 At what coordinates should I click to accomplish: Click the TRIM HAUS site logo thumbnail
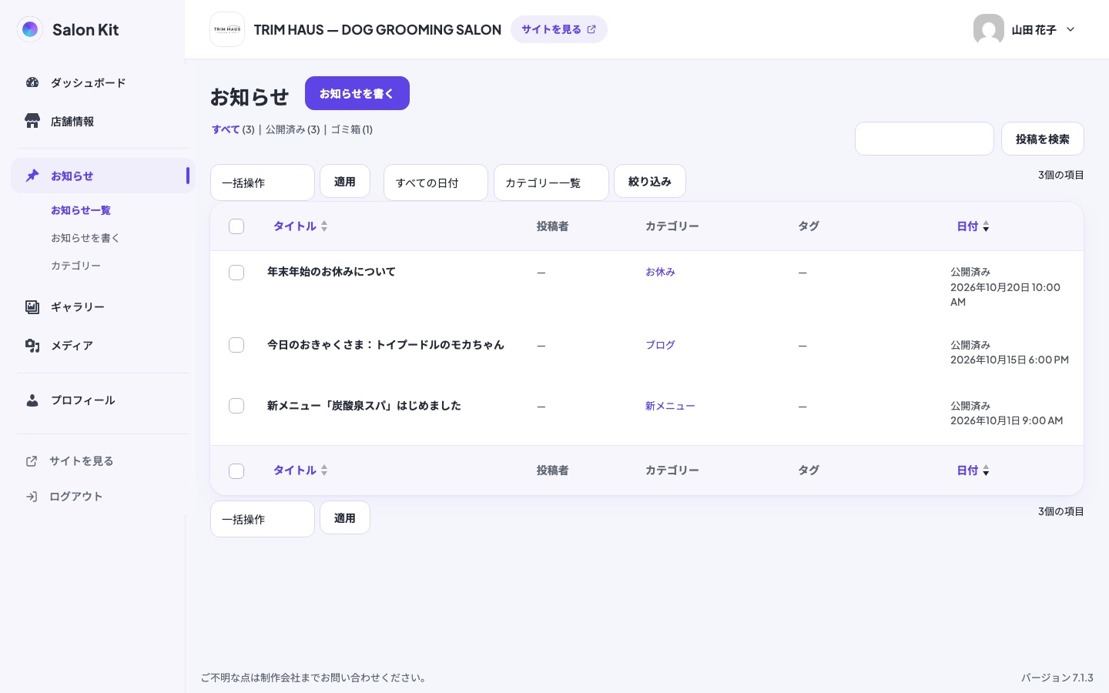pyautogui.click(x=227, y=29)
